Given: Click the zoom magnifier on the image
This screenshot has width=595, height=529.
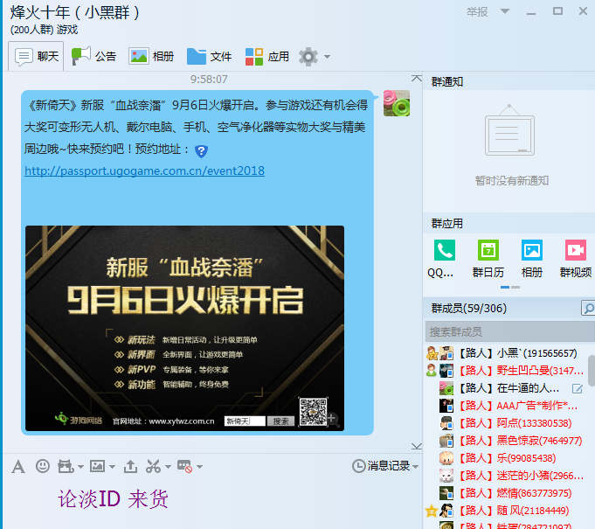Looking at the screenshot, I should pos(333,420).
